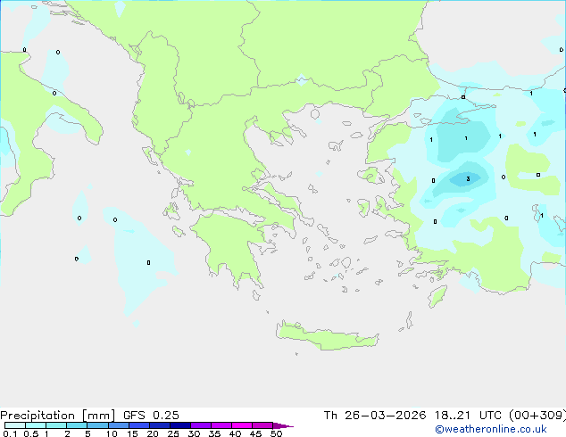Image resolution: width=566 pixels, height=437 pixels.
Task: Click the 45–50 mm legend swatch
Action: 262,425
